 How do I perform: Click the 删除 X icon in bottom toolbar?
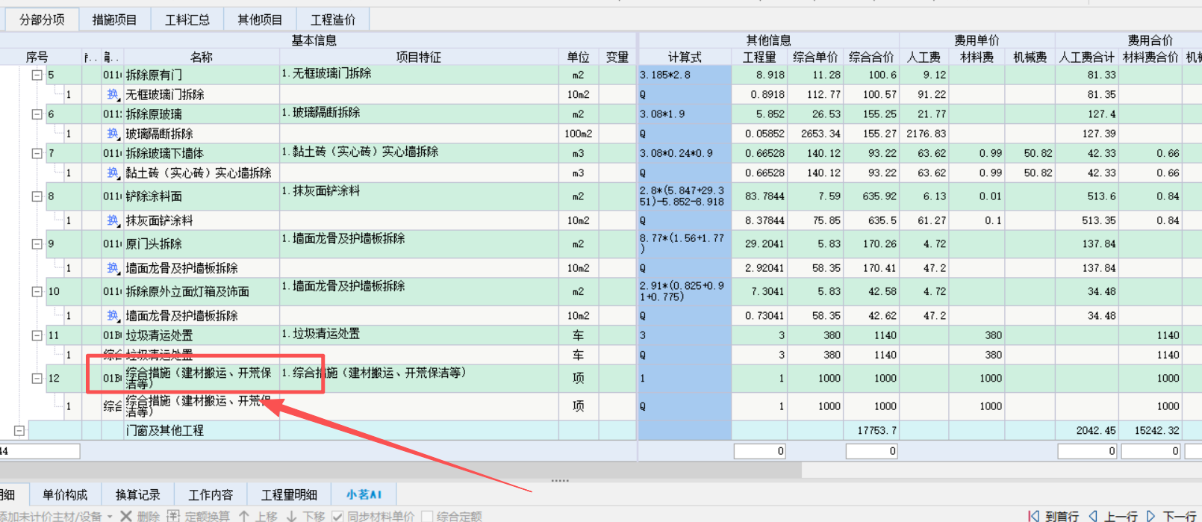[126, 516]
